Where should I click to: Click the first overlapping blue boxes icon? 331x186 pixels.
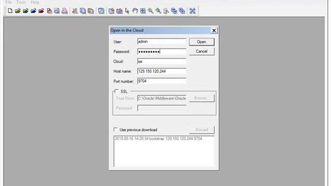[x=174, y=11]
